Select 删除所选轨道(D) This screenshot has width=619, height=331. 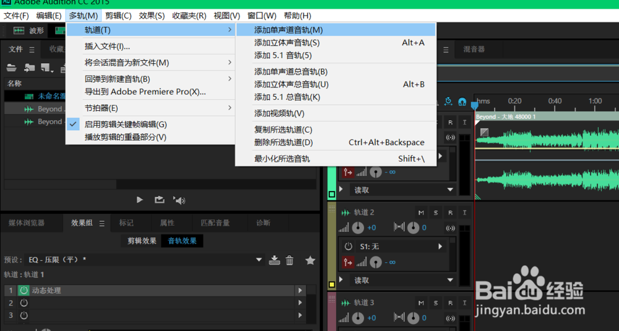[335, 143]
